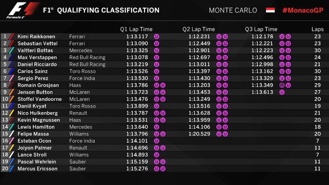Select the tyre icon next to Verstappen's Q1 time
This screenshot has height=185, width=329.
pos(157,58)
